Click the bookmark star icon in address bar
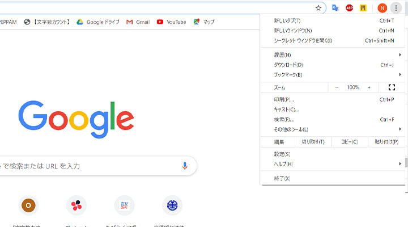 pyautogui.click(x=318, y=8)
